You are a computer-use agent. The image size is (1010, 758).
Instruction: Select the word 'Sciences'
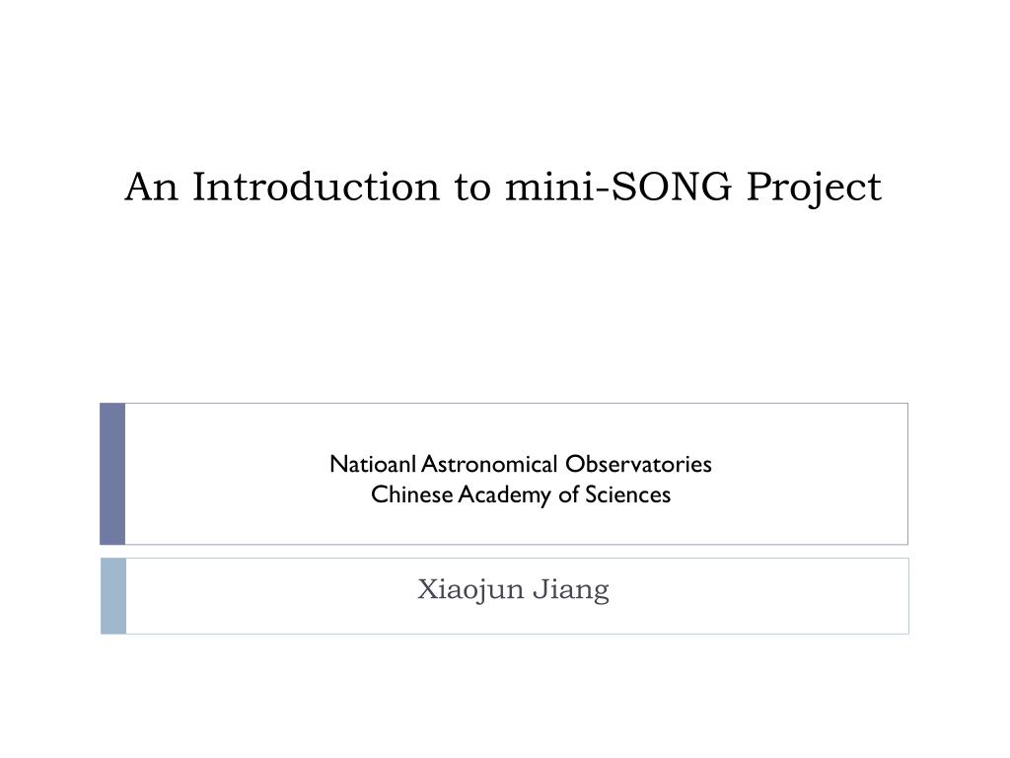(x=627, y=494)
